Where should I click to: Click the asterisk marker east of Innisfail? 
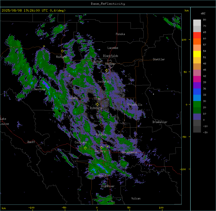[126, 76]
